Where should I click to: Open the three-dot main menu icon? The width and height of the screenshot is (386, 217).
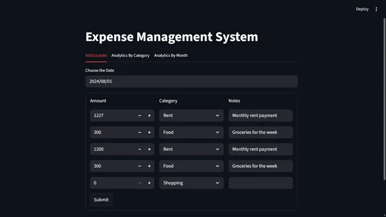pyautogui.click(x=376, y=9)
